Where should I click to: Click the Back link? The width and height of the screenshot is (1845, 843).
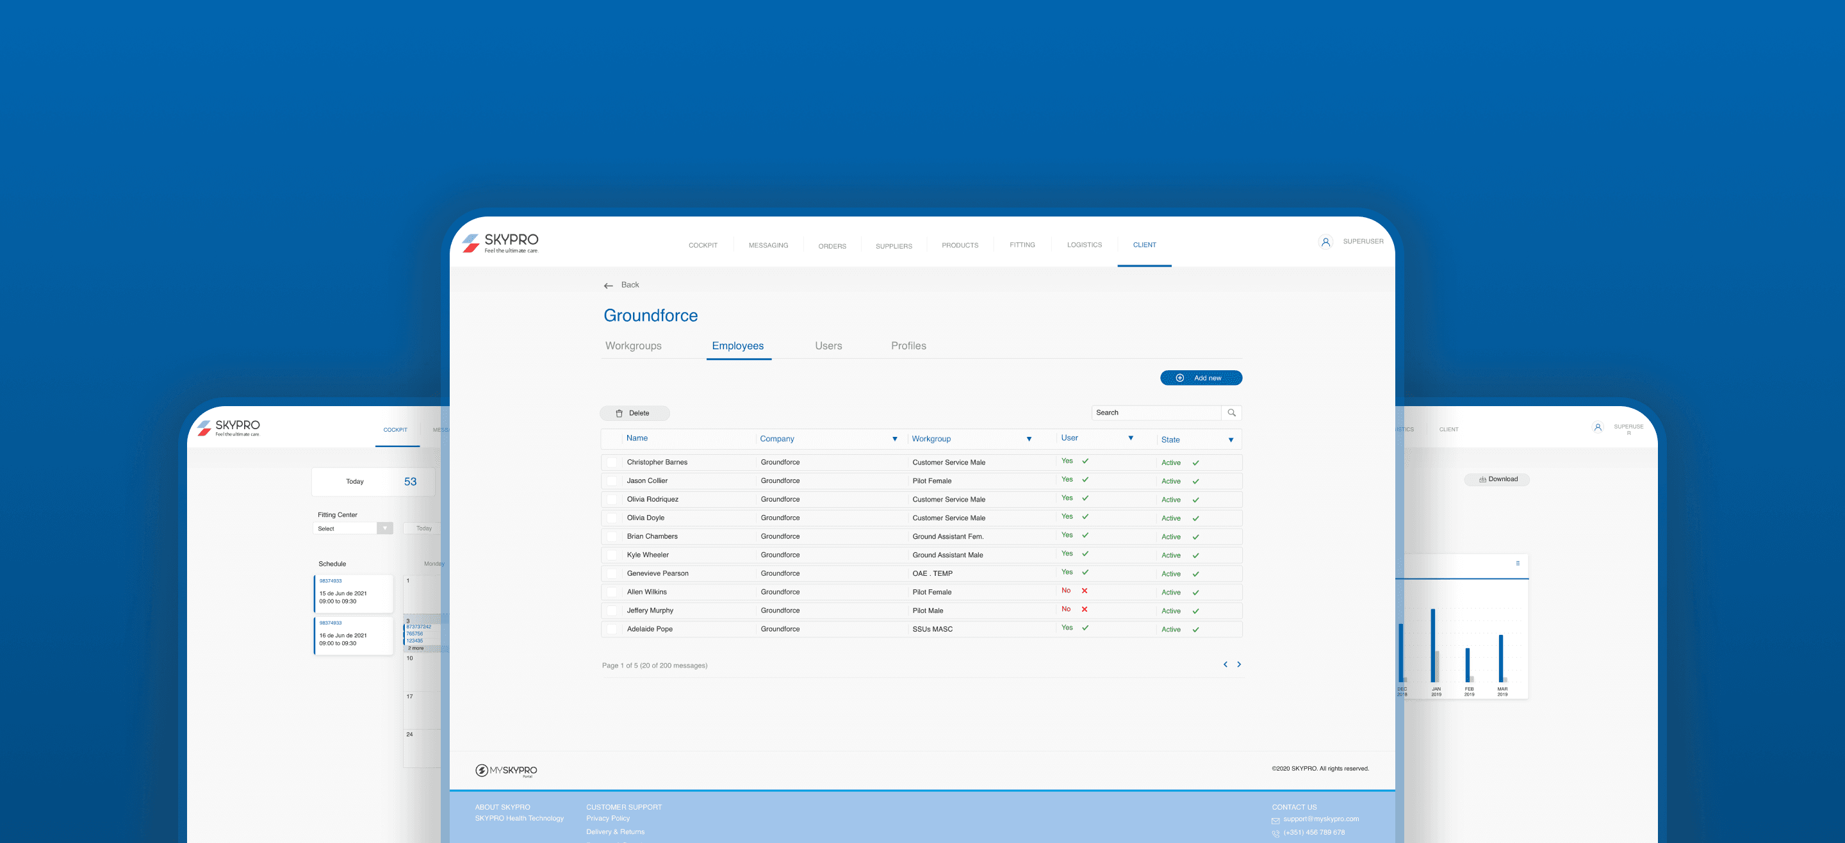tap(630, 285)
